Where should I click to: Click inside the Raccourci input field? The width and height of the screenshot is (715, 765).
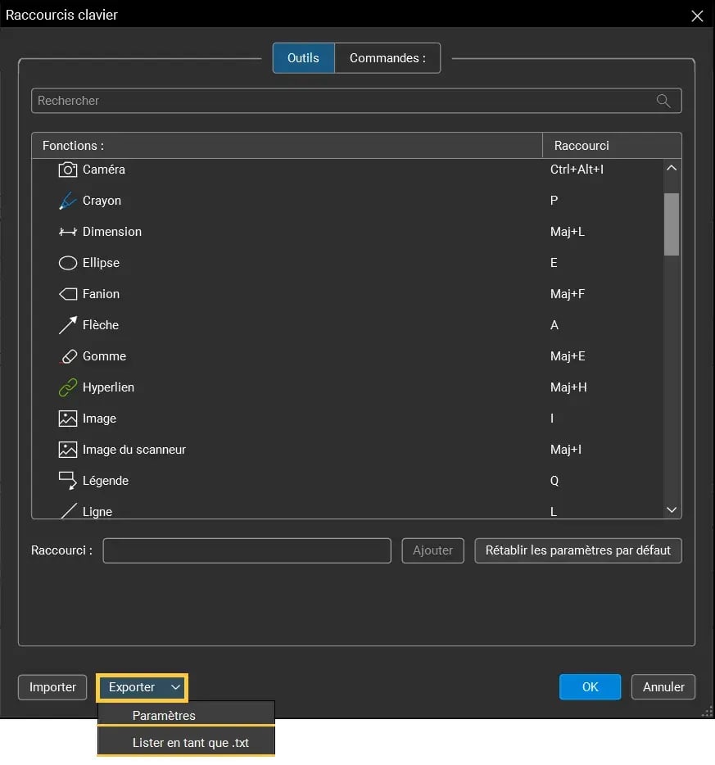click(x=246, y=550)
